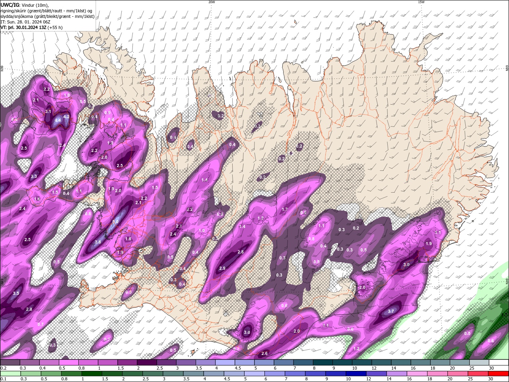Click the 'UWC/IG: Vindur (10m)' title line
Image resolution: width=509 pixels, height=382 pixels.
[25, 5]
